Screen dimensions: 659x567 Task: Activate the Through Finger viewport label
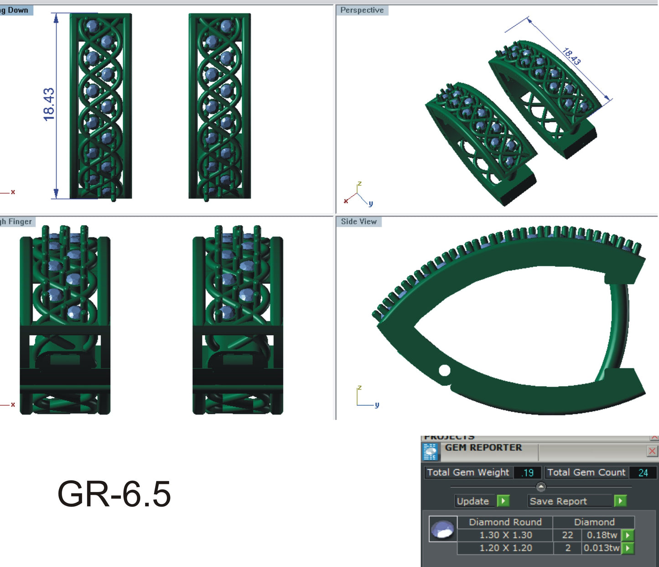[x=16, y=221]
